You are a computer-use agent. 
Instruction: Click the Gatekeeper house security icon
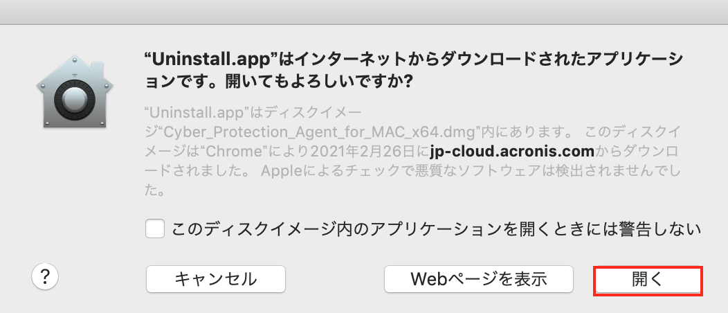74,91
